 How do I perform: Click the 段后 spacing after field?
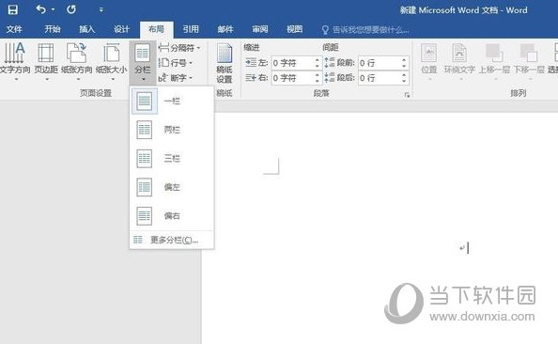tap(380, 78)
